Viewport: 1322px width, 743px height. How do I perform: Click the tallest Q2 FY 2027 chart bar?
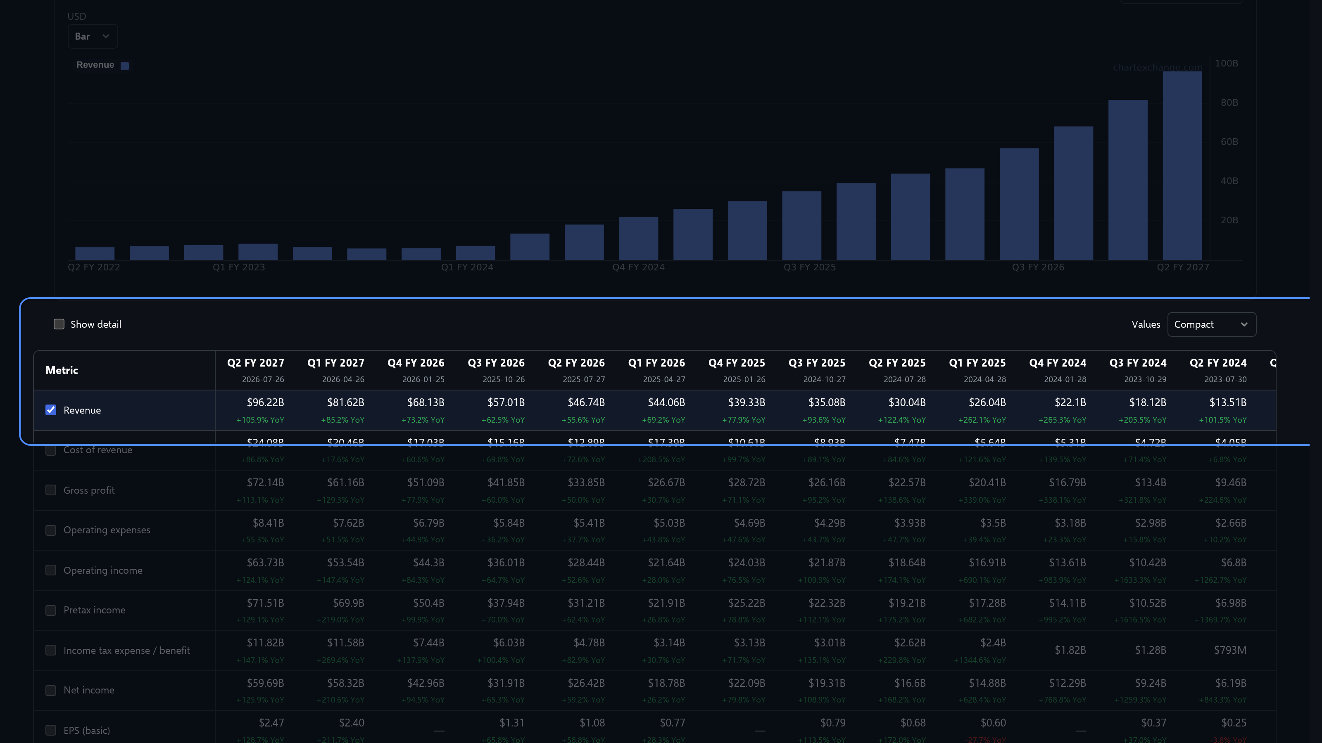[x=1182, y=166]
